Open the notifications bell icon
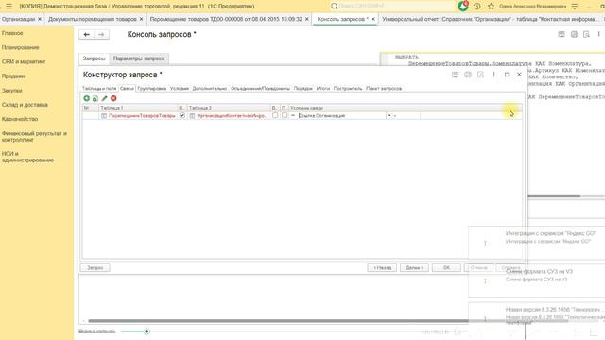605x340 pixels. click(463, 6)
